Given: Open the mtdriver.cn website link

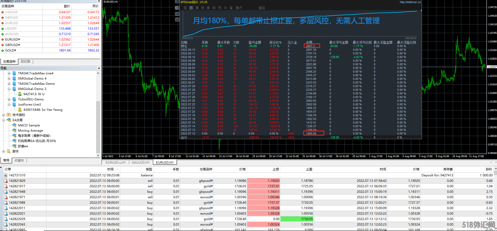Looking at the screenshot, I should tap(410, 2).
